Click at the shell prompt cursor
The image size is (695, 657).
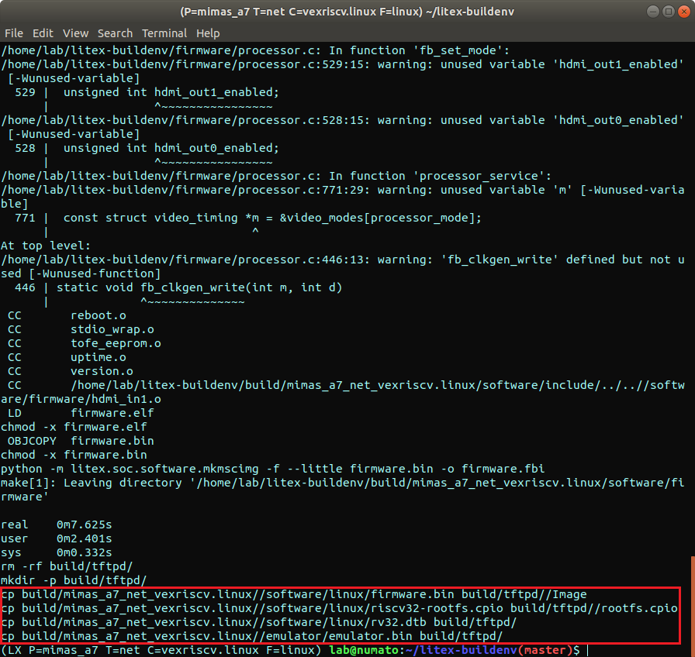(587, 650)
